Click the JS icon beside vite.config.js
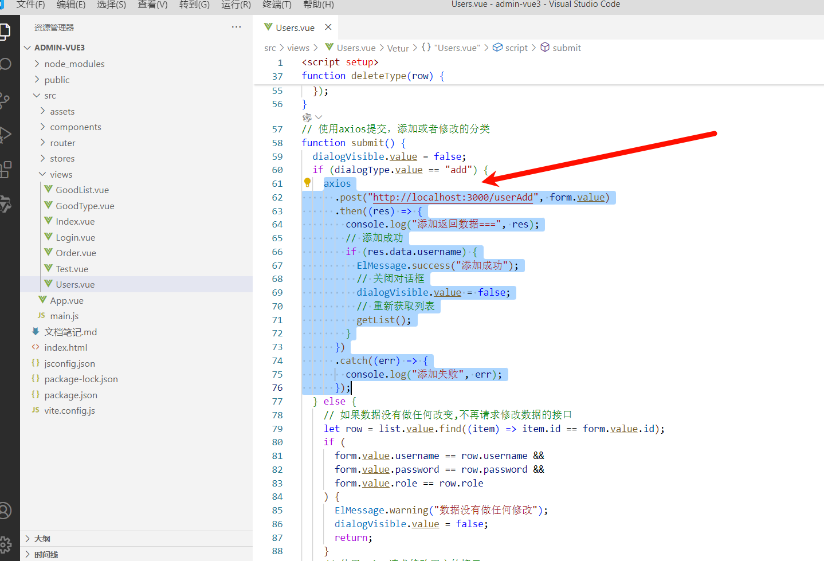Screen dimensions: 824x561 [36, 410]
